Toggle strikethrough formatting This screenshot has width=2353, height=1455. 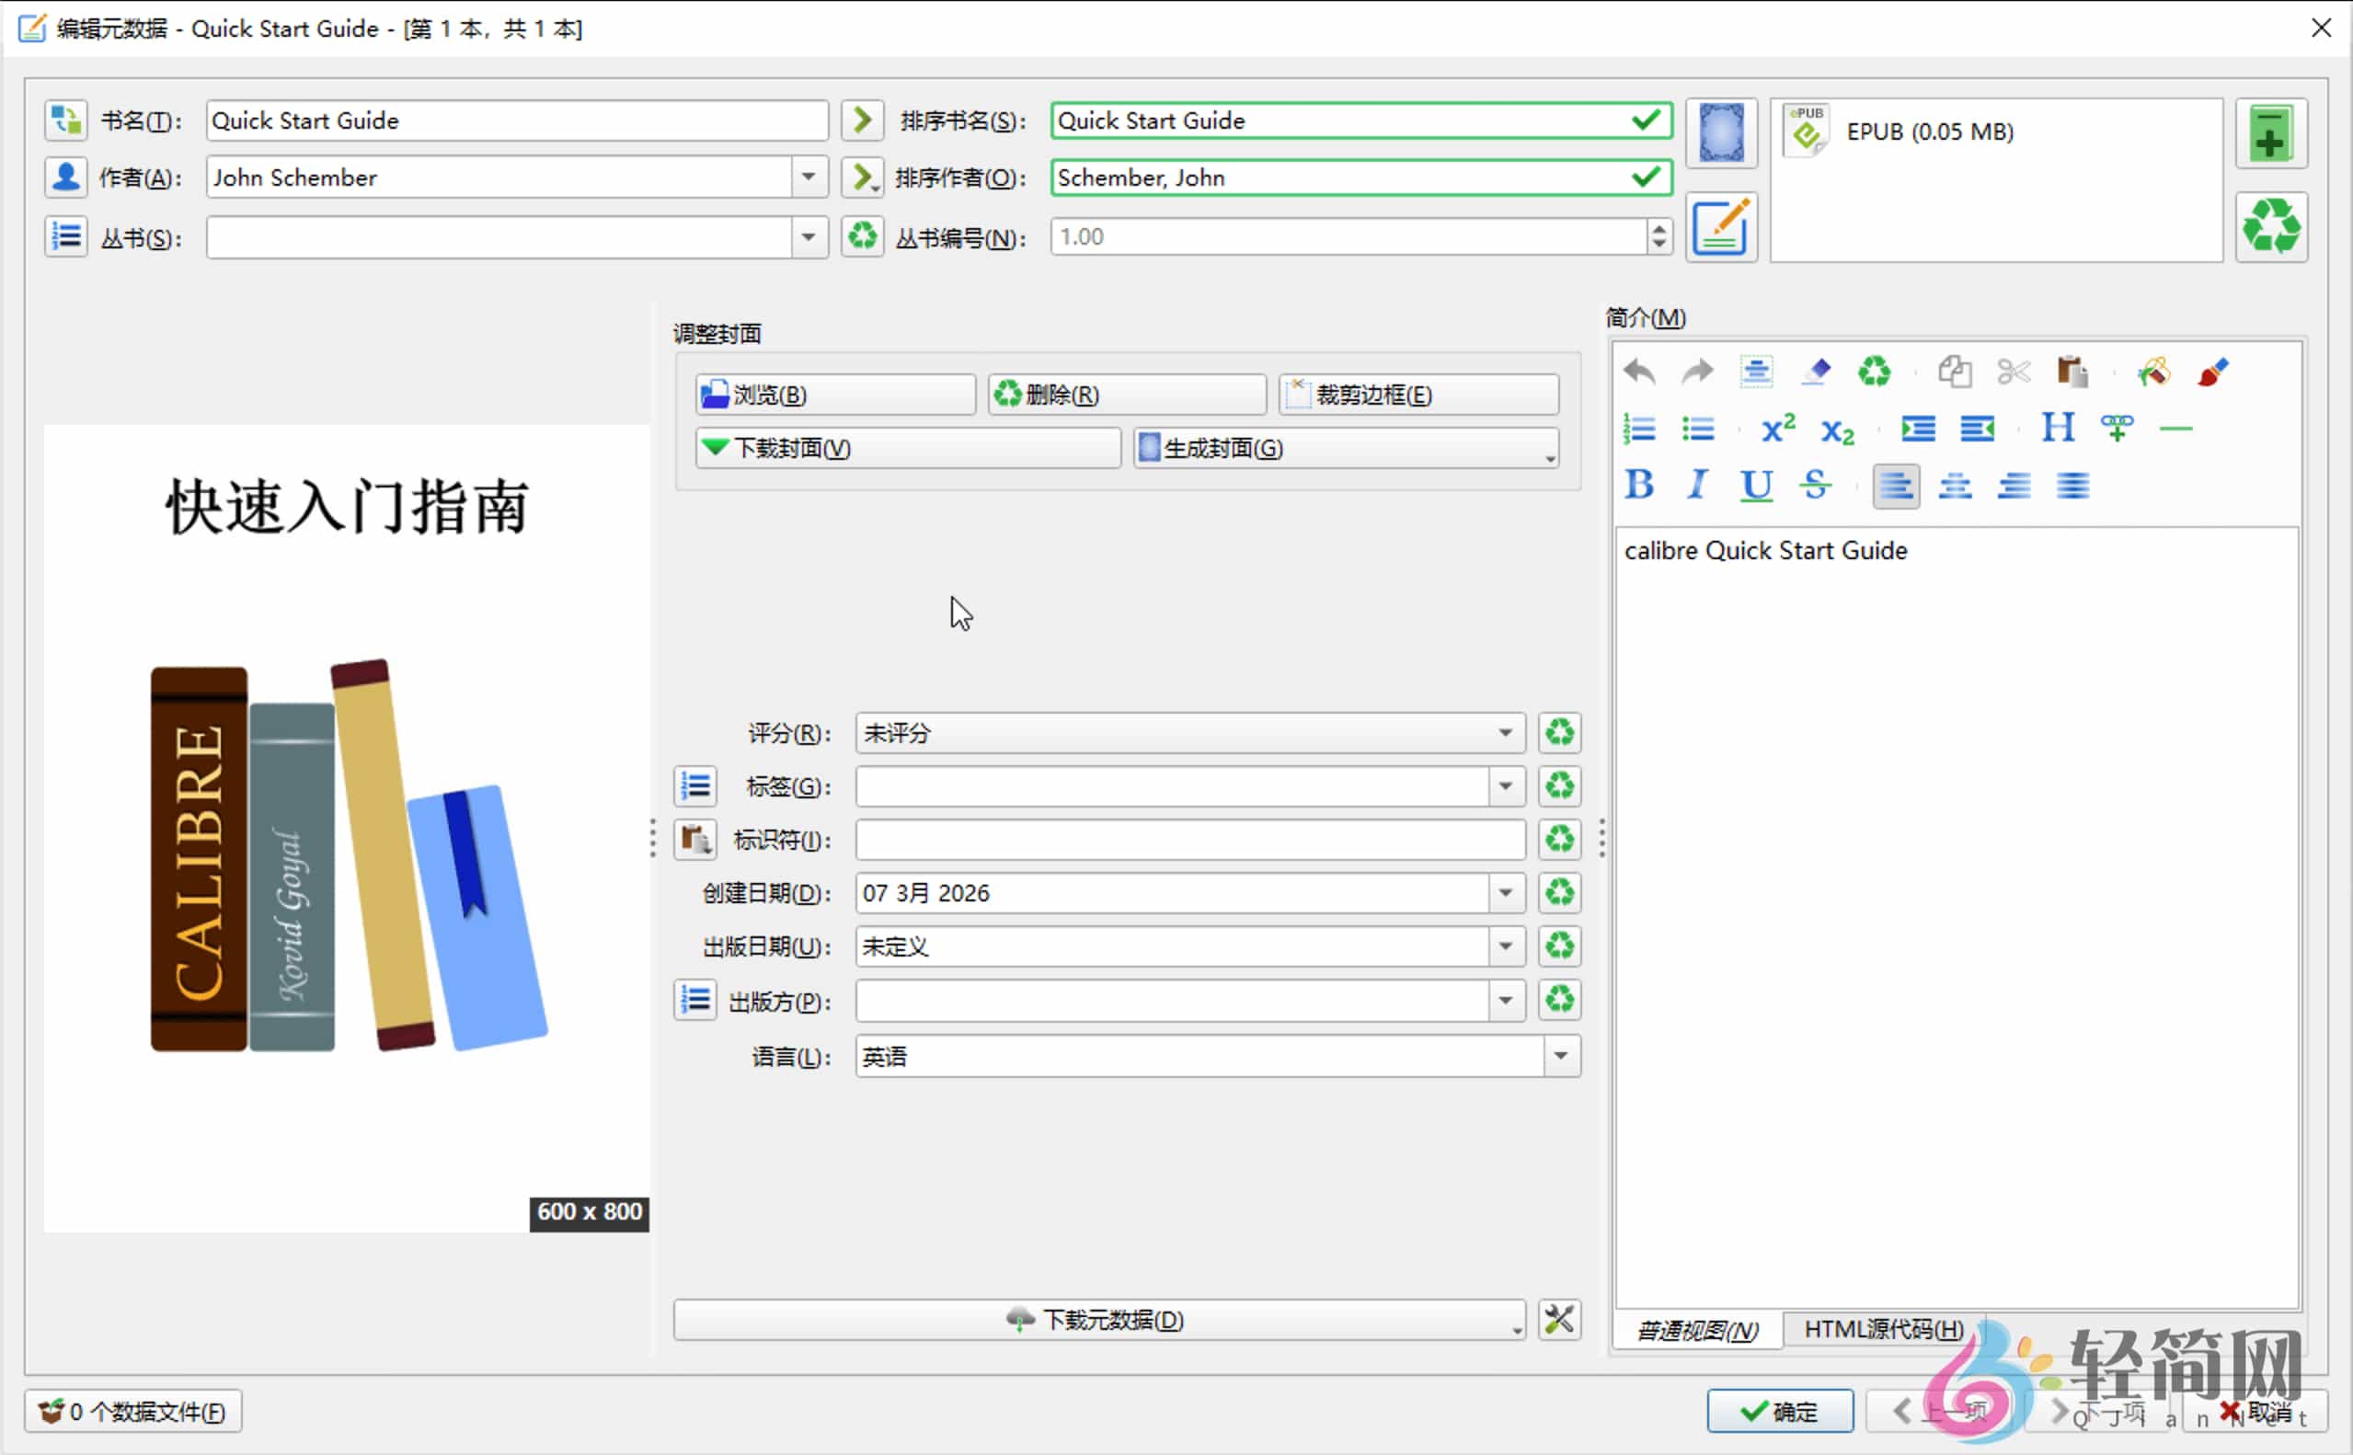(x=1815, y=486)
